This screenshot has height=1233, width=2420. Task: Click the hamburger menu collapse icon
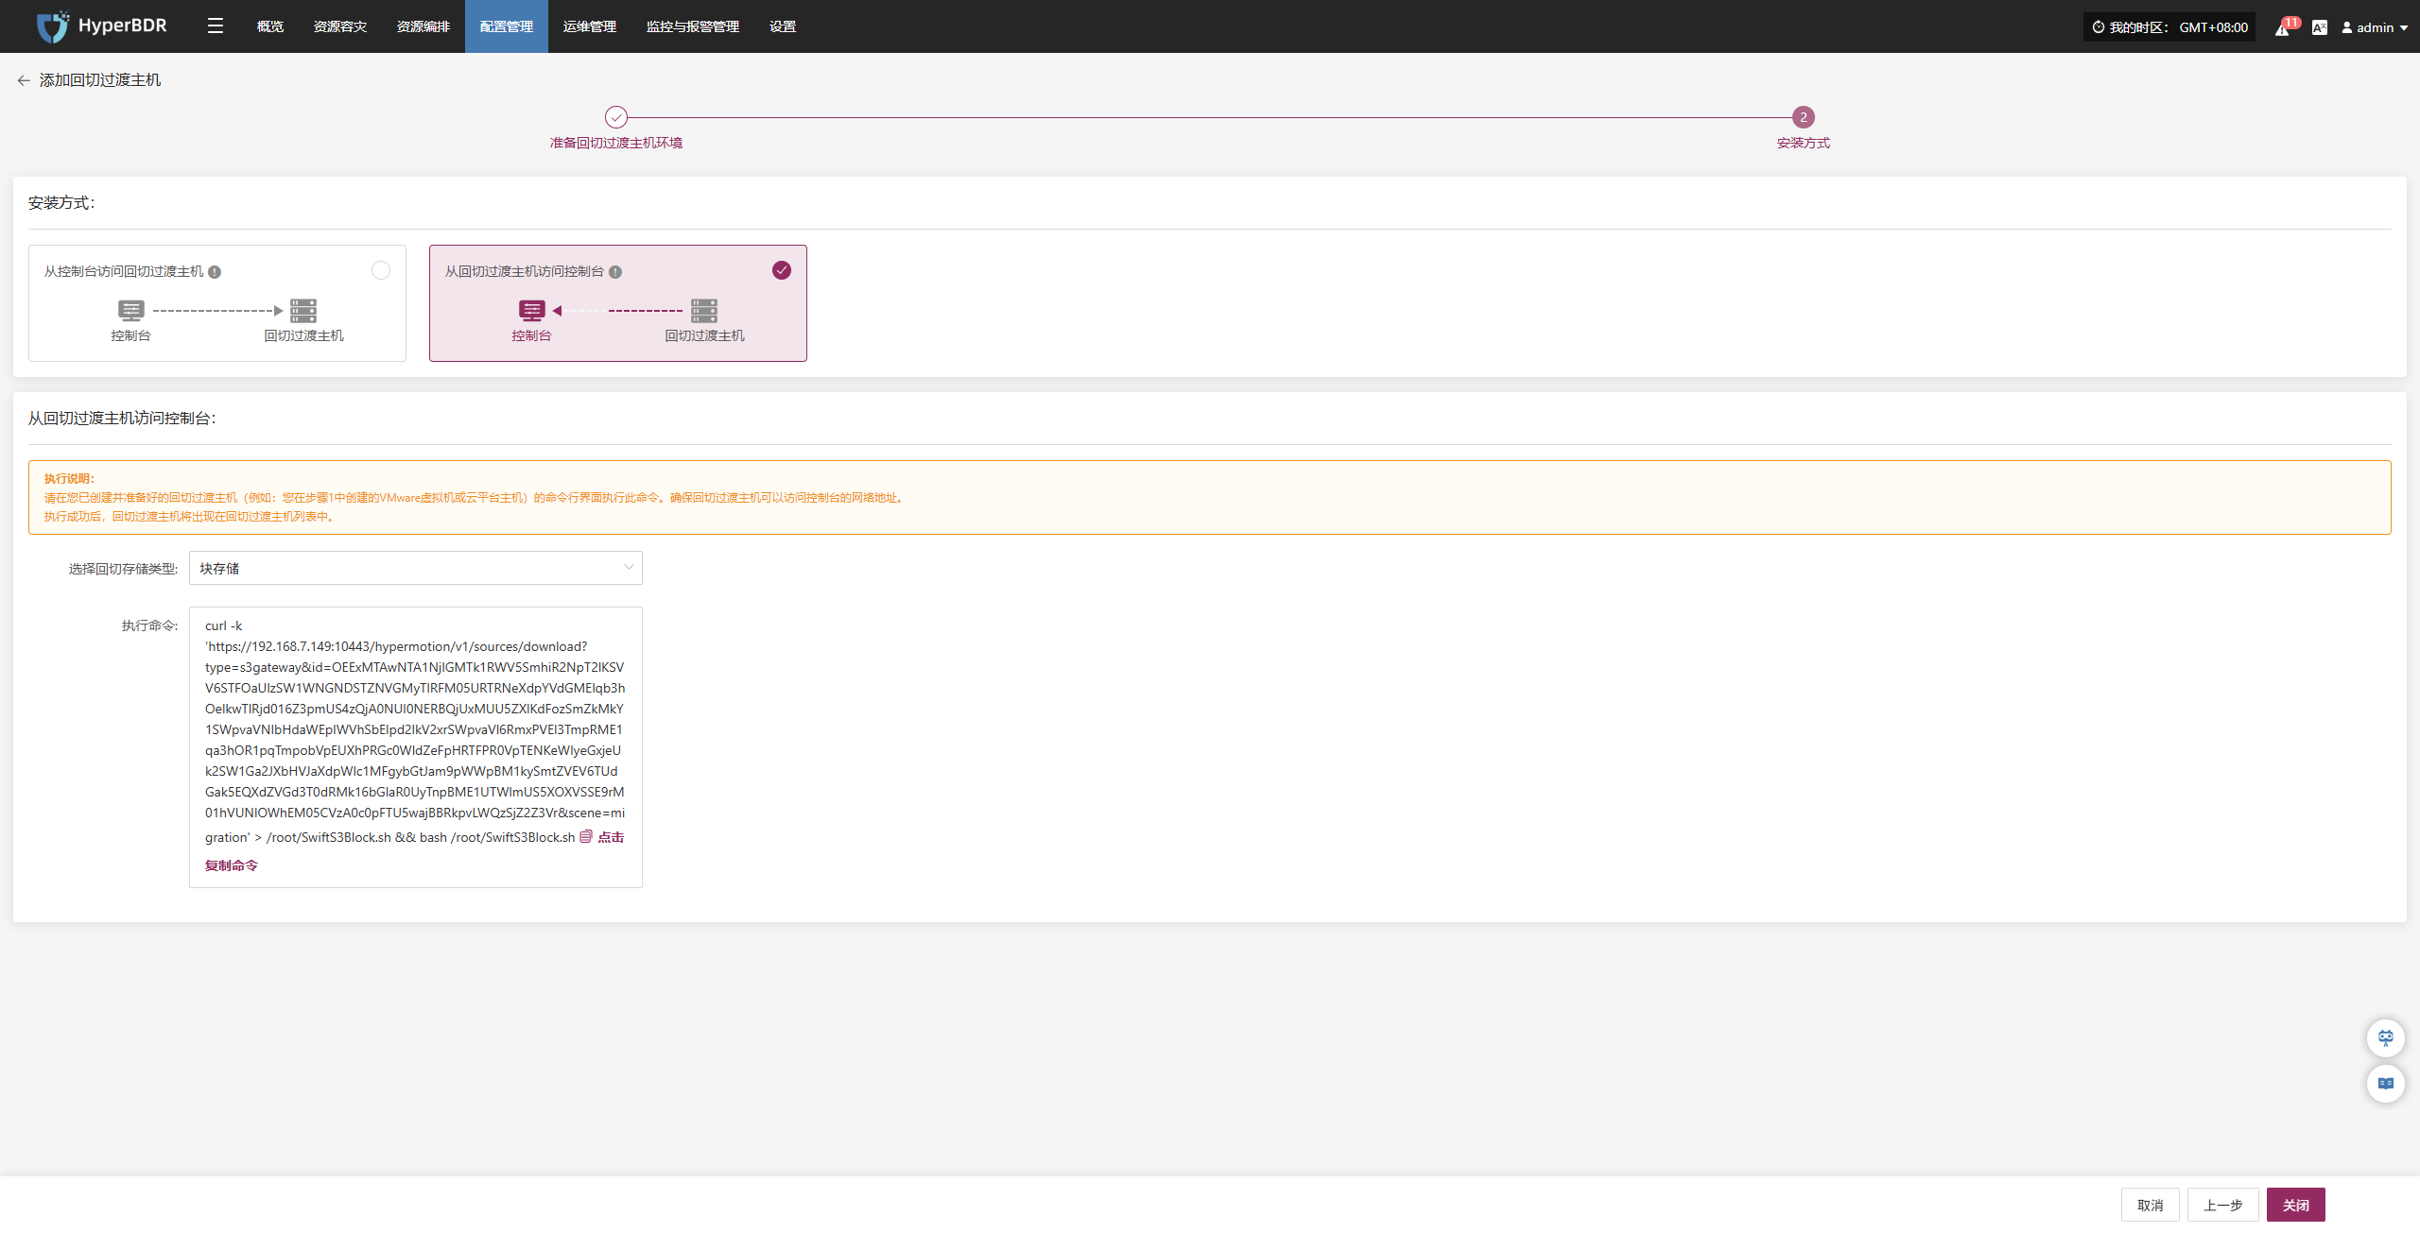216,26
